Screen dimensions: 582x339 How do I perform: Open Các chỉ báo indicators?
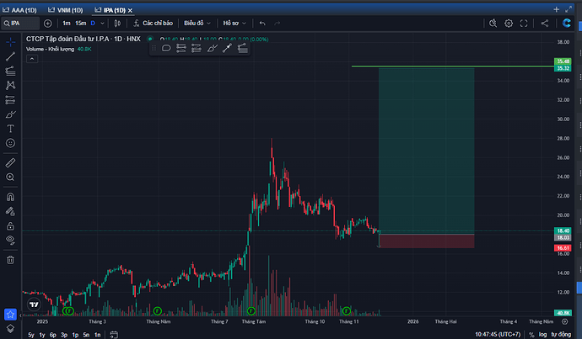pyautogui.click(x=153, y=24)
